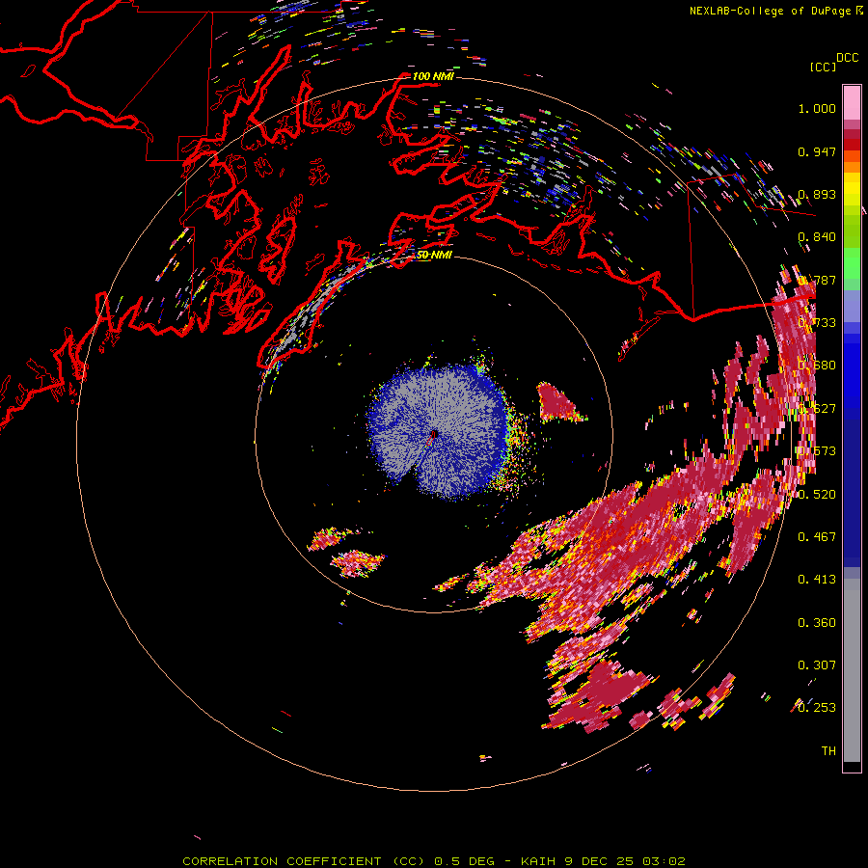Viewport: 868px width, 868px height.
Task: Click the 0.467 color scale value
Action: pyautogui.click(x=817, y=537)
